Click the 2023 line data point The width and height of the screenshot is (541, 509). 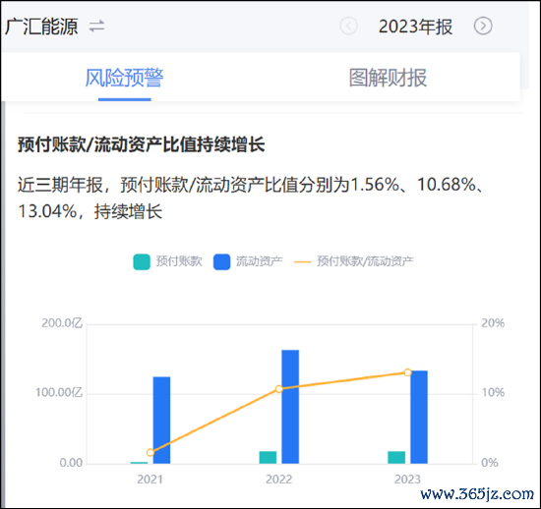point(408,372)
